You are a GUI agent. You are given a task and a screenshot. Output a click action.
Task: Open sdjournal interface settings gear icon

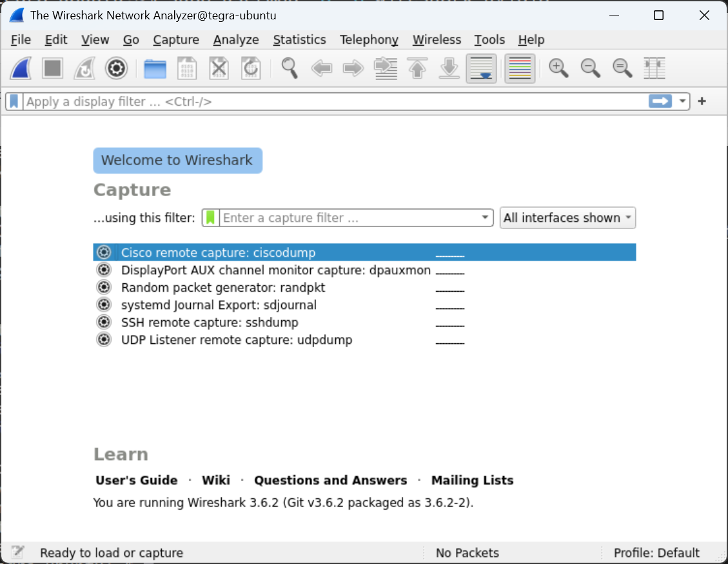point(104,305)
